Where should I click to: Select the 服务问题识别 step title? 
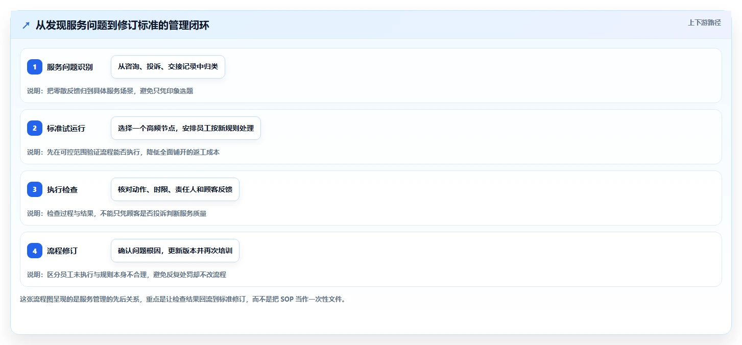coord(70,67)
